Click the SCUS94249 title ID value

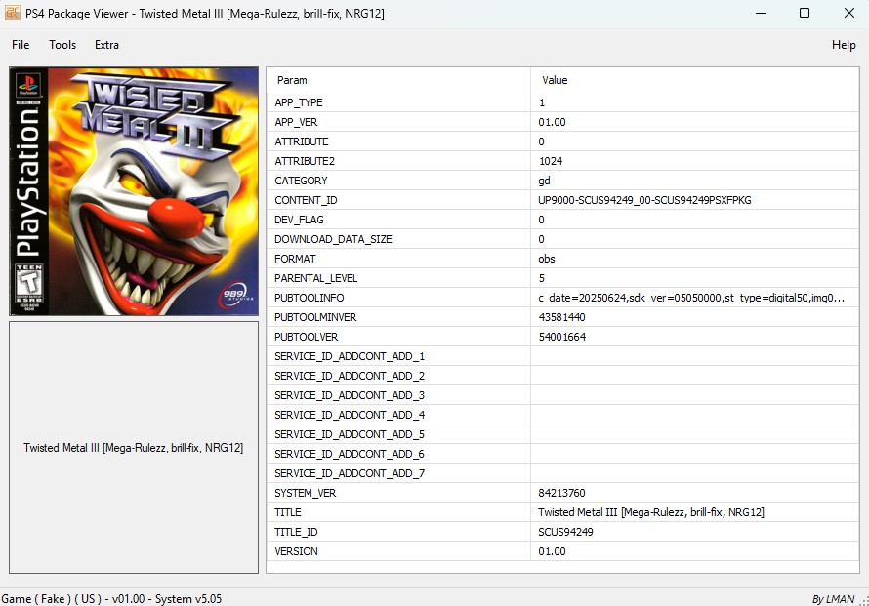click(x=565, y=532)
